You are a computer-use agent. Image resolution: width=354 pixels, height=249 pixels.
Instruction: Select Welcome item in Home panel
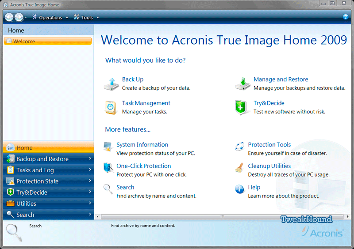48,41
